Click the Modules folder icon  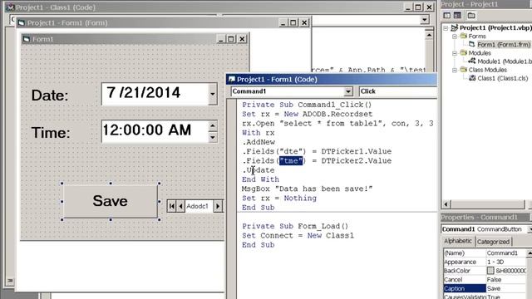(x=464, y=53)
